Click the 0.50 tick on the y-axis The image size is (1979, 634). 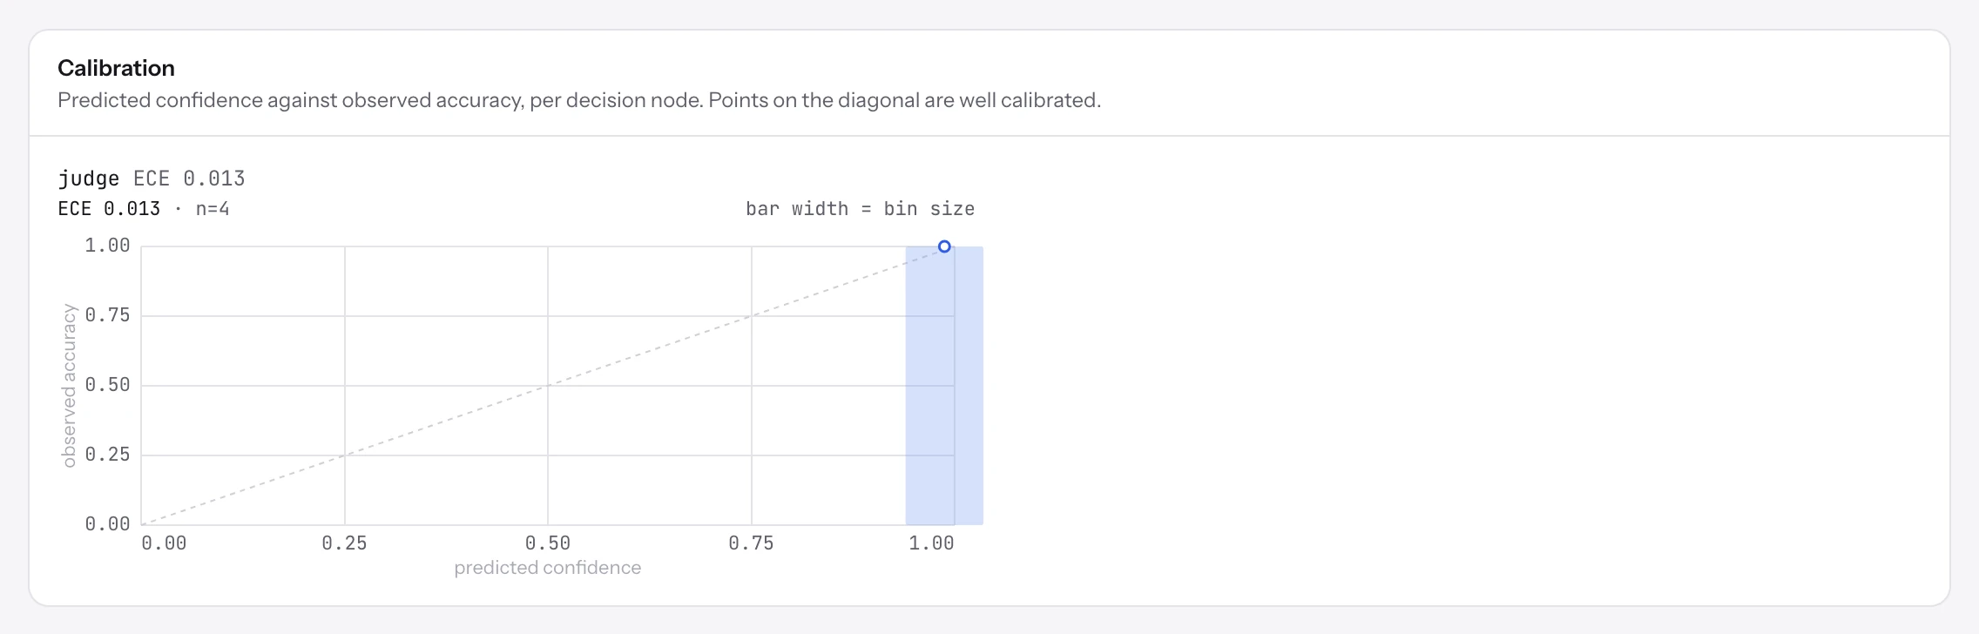coord(107,385)
